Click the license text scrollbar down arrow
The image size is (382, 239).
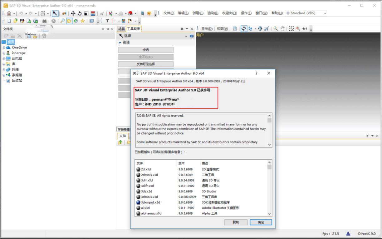click(x=270, y=145)
